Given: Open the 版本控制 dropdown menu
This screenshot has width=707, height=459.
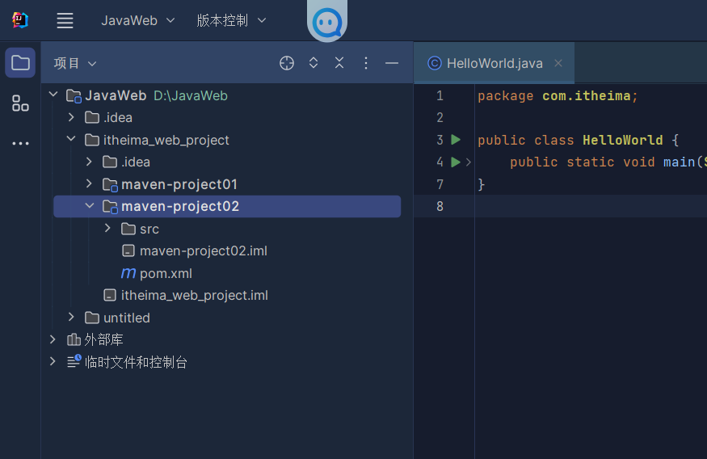Looking at the screenshot, I should tap(231, 20).
